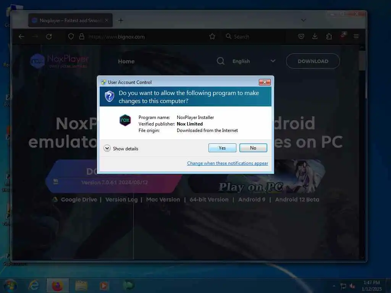The image size is (391, 293).
Task: Click the Firefox reload button
Action: tap(49, 37)
